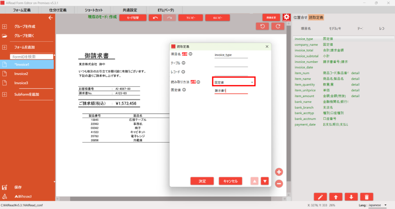Image resolution: width=395 pixels, height=209 pixels.
Task: Click the pencil edit icon
Action: click(320, 197)
